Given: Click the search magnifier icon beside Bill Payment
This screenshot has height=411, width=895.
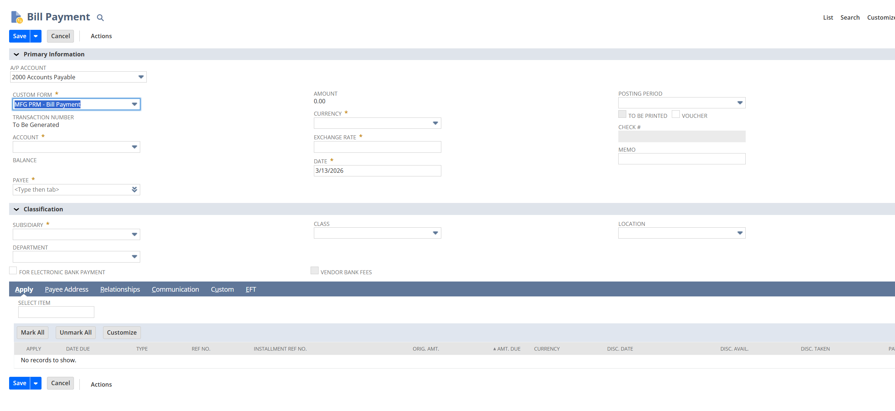Looking at the screenshot, I should (100, 17).
